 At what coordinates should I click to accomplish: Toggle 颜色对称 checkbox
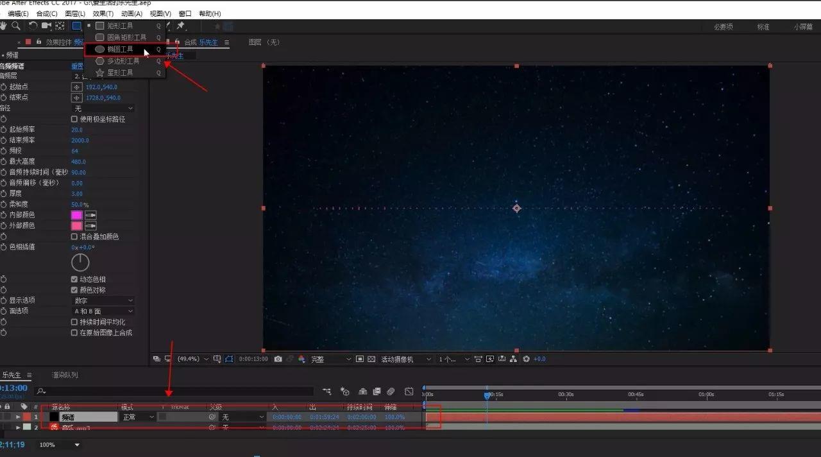tap(74, 290)
